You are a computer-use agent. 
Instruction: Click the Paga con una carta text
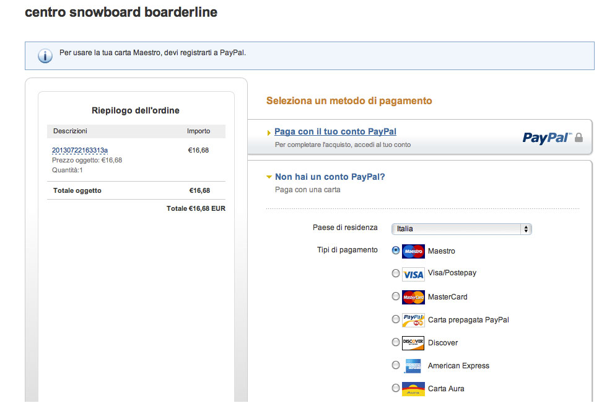coord(307,190)
